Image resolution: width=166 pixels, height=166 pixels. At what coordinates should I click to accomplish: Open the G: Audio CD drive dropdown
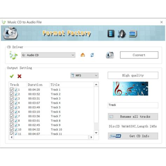tap(48, 55)
